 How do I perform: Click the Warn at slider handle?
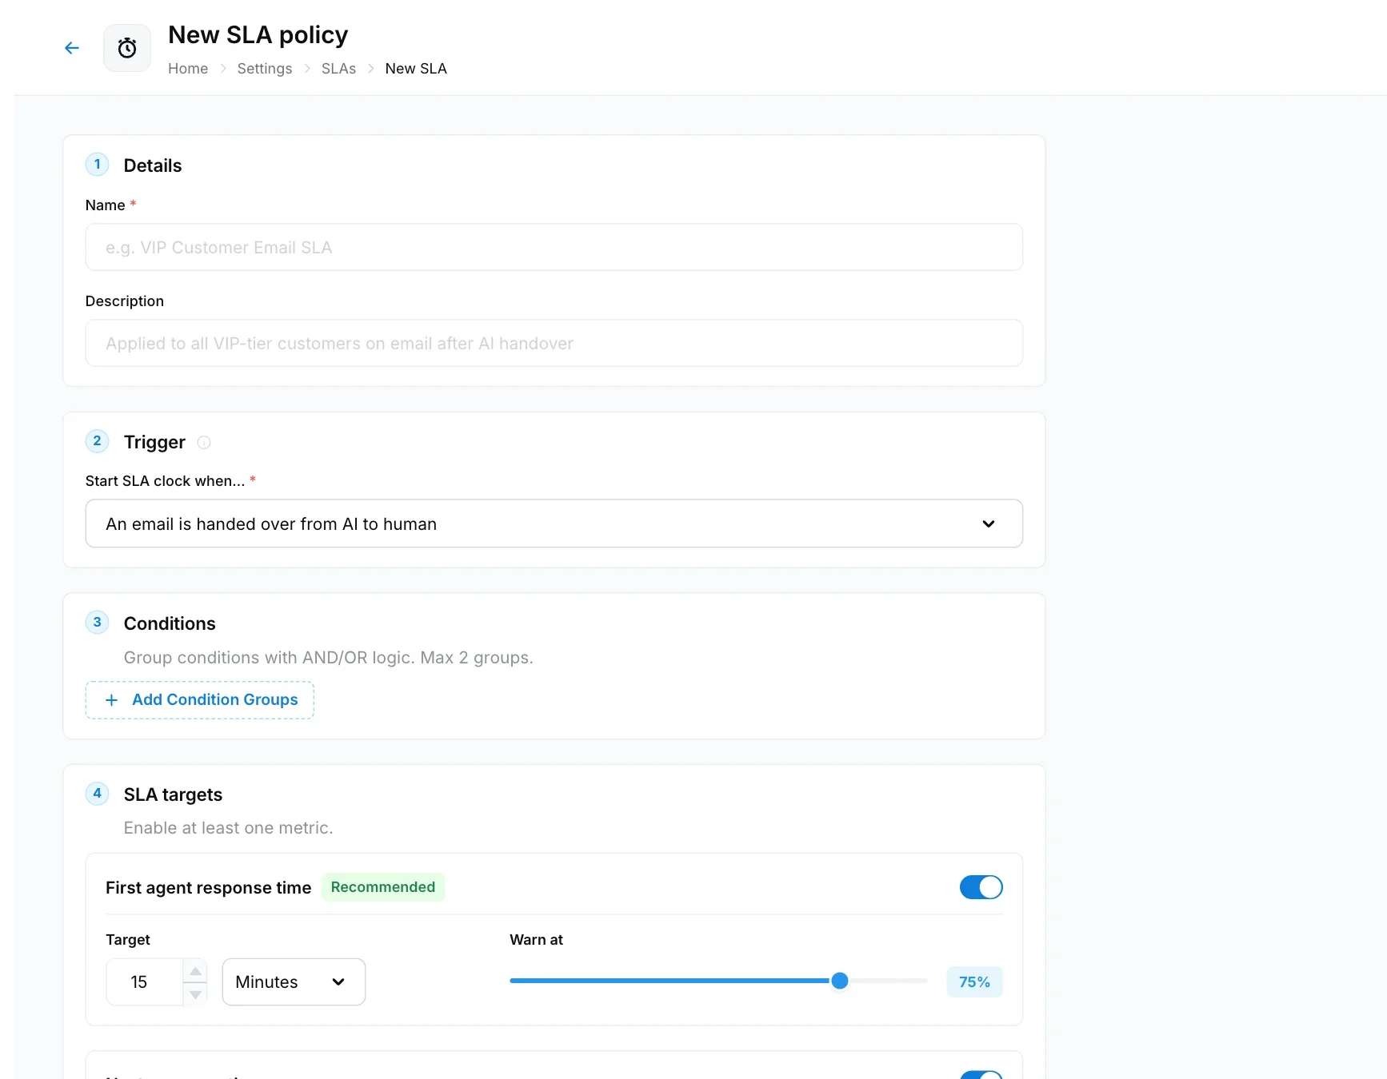(x=840, y=981)
